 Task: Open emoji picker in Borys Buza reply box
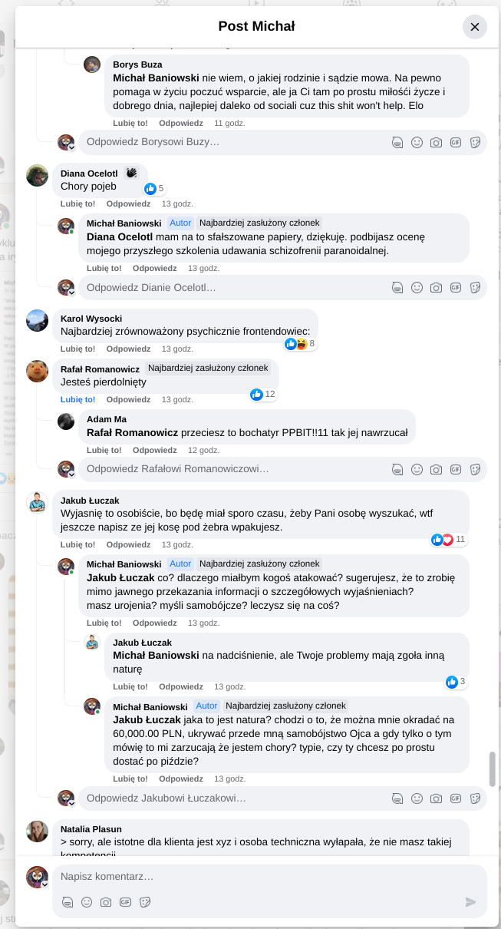(417, 142)
